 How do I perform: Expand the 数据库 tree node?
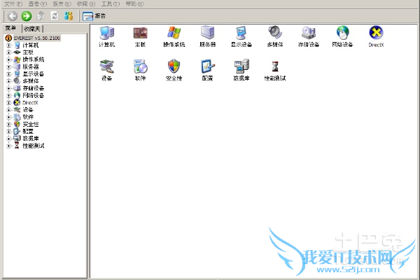8,139
